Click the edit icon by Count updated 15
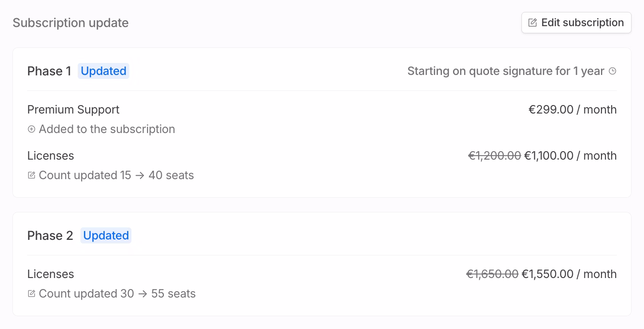Screen dimensions: 644x329 [x=32, y=175]
